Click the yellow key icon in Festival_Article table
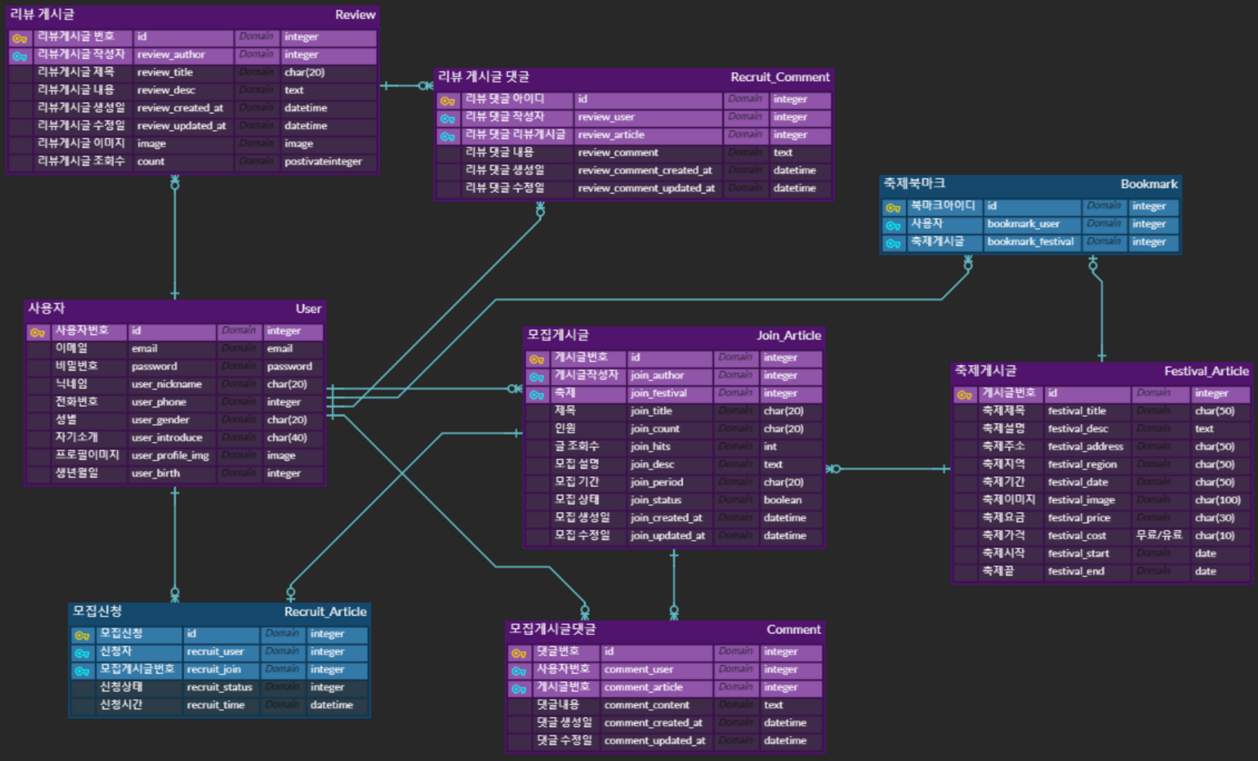 (x=964, y=394)
